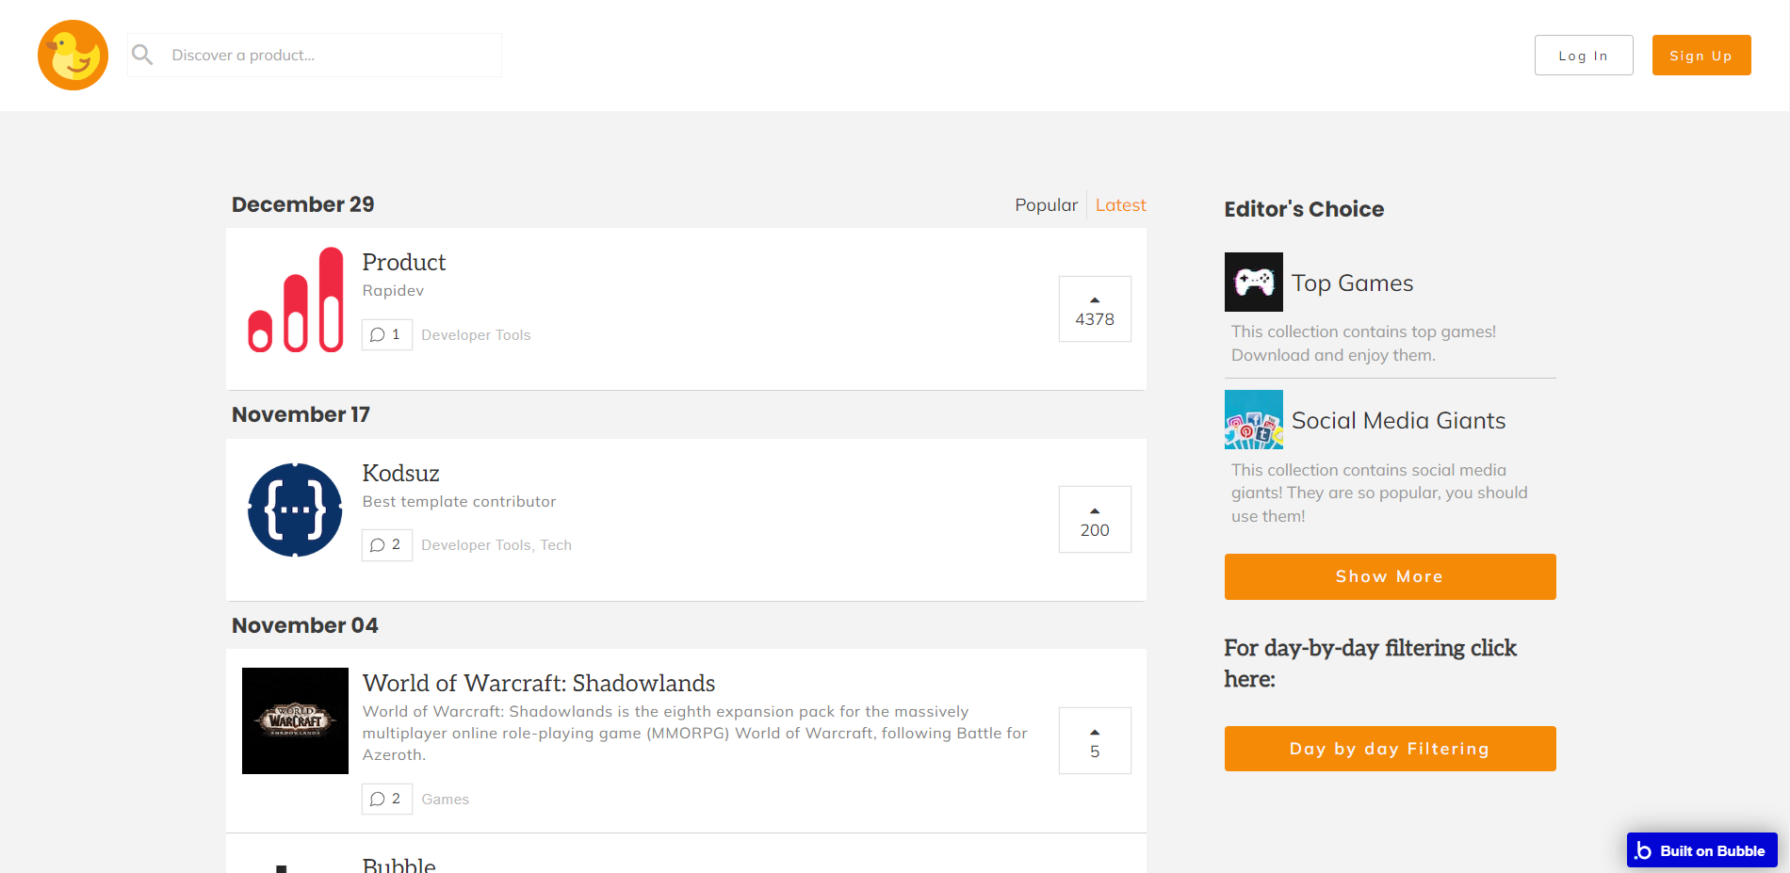Viewport: 1790px width, 873px height.
Task: Click the Best template contributor description
Action: (459, 502)
